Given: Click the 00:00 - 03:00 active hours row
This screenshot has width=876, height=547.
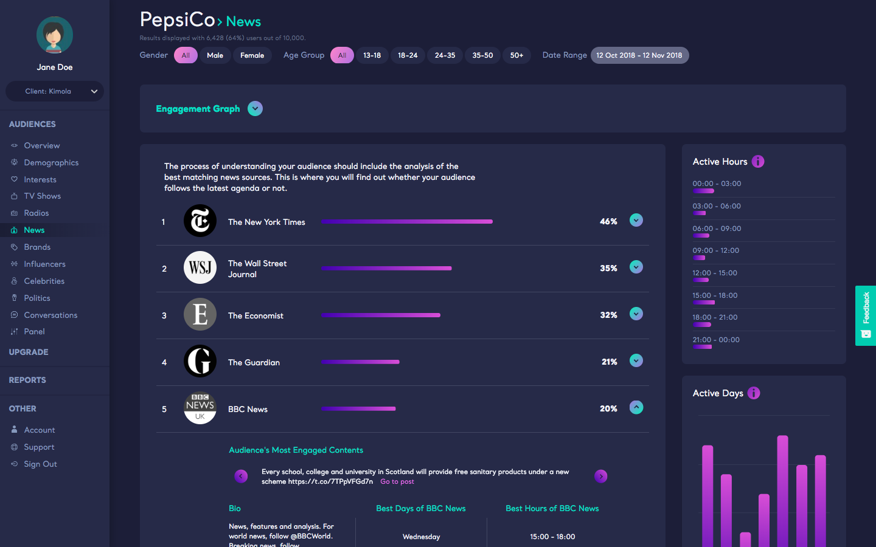Looking at the screenshot, I should [x=763, y=187].
